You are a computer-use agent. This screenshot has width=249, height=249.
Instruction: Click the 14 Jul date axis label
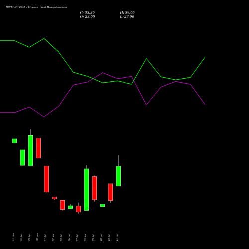[x=117, y=237]
